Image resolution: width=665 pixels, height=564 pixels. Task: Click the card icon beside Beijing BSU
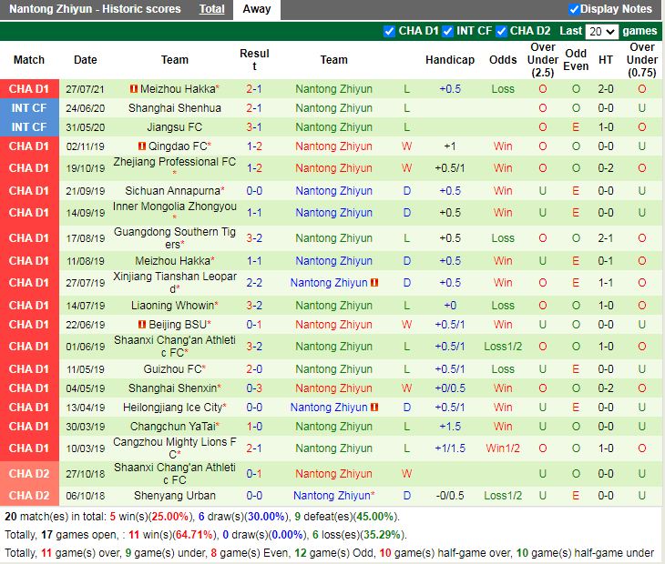click(142, 325)
